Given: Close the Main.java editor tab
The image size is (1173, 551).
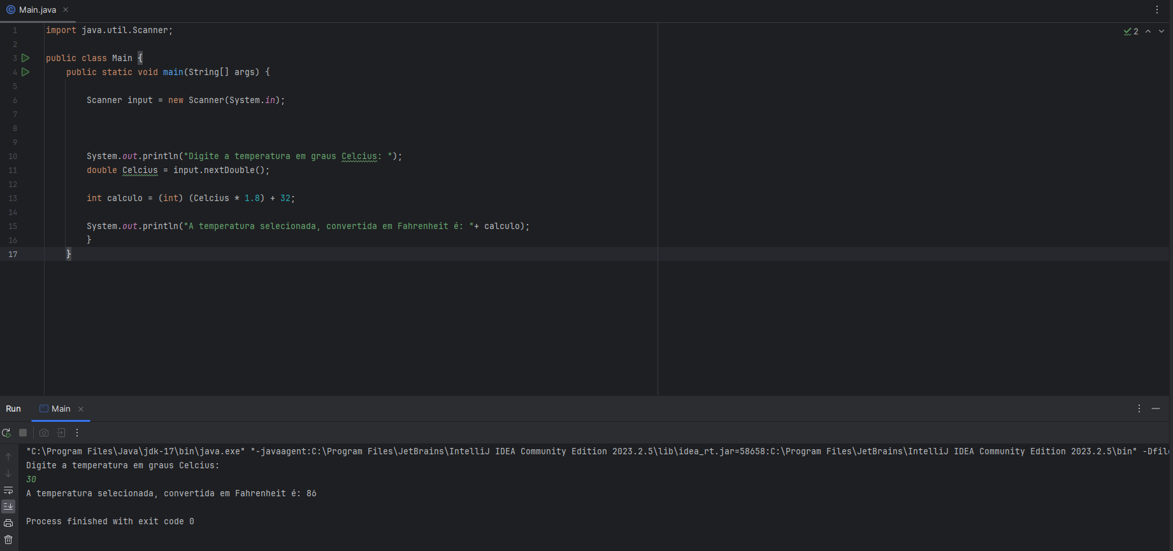Looking at the screenshot, I should (x=66, y=10).
